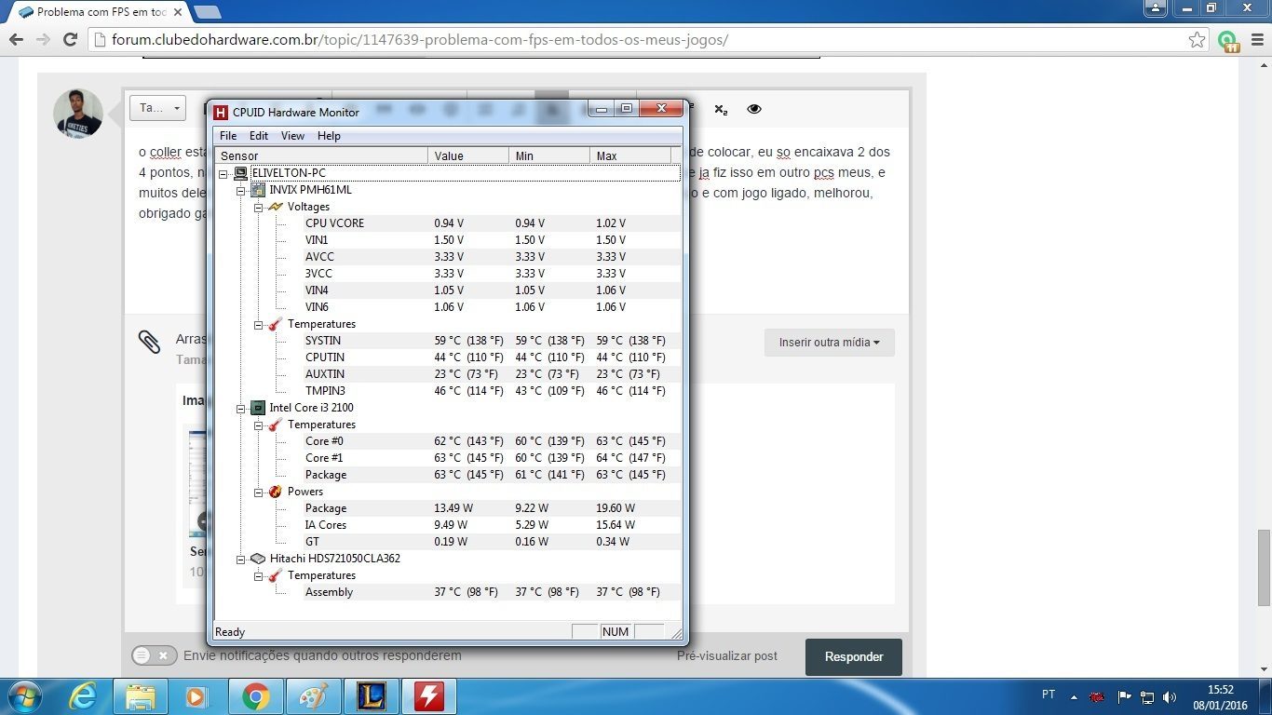1272x715 pixels.
Task: Click the user avatar photo
Action: [78, 114]
